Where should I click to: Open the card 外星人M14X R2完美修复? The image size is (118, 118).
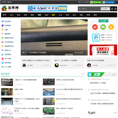tap(101, 63)
